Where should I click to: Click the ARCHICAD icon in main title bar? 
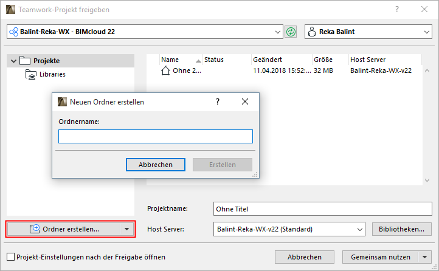click(x=10, y=10)
